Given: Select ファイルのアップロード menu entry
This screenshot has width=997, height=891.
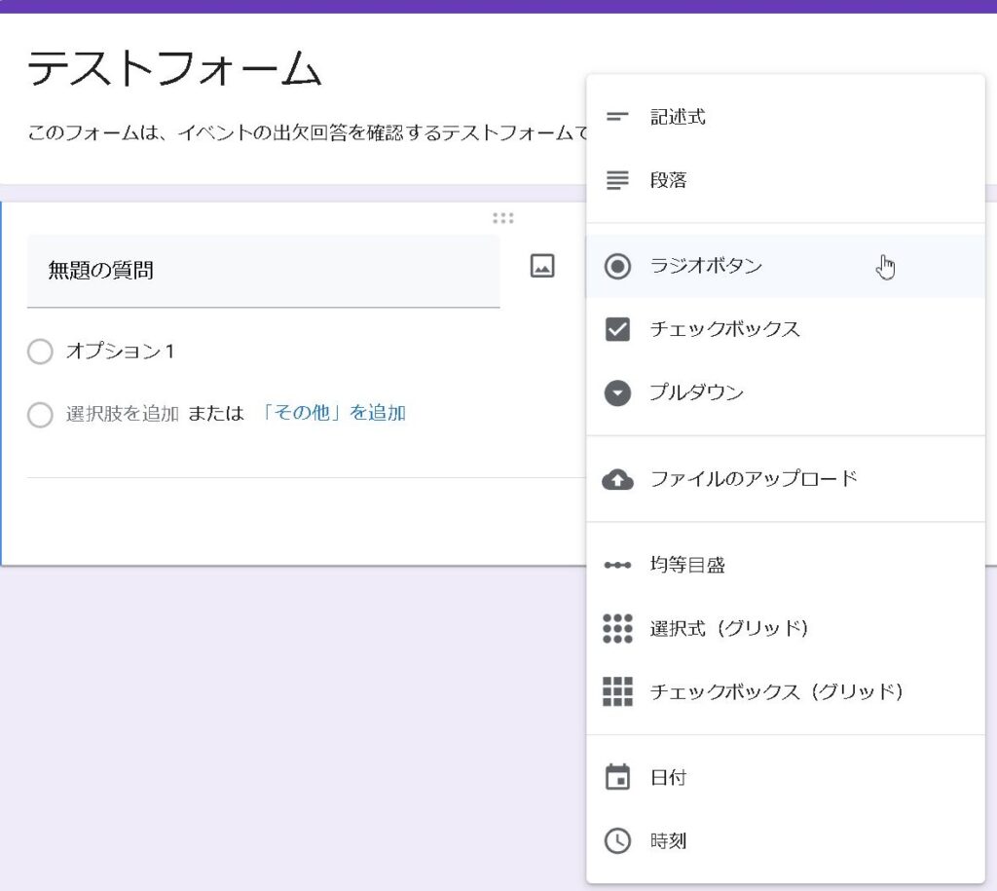Looking at the screenshot, I should coord(754,479).
